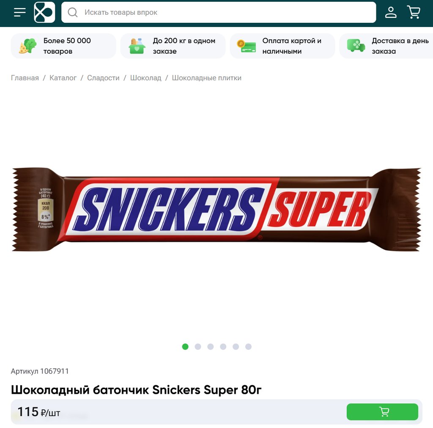Click the card and coin payment icon

pyautogui.click(x=247, y=46)
